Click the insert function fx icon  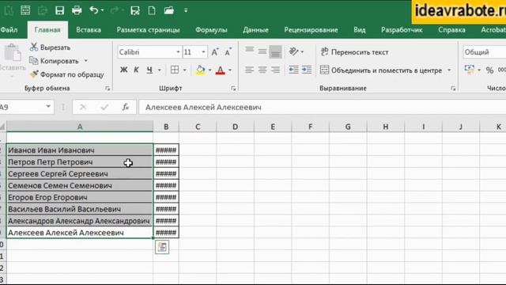coord(126,107)
